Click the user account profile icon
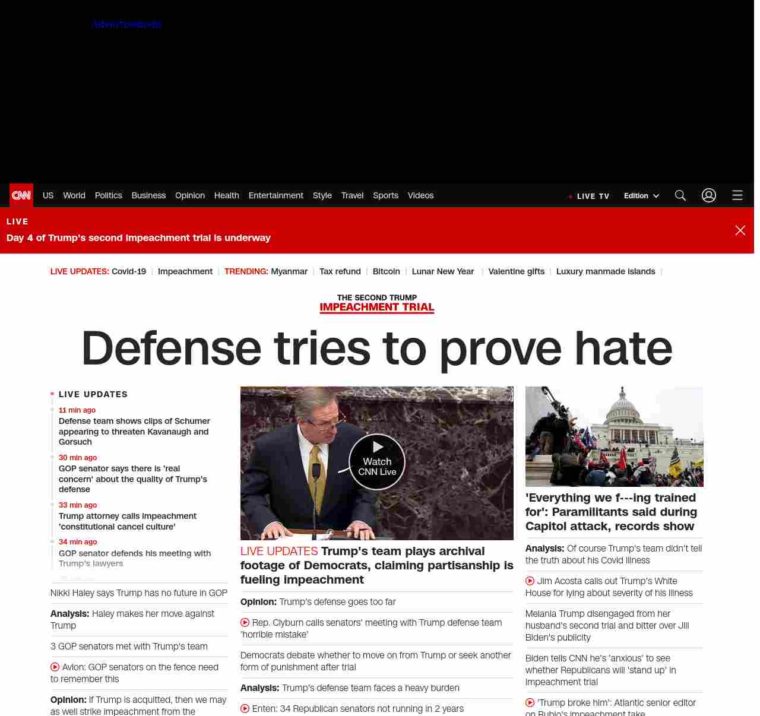The image size is (760, 716). [709, 195]
